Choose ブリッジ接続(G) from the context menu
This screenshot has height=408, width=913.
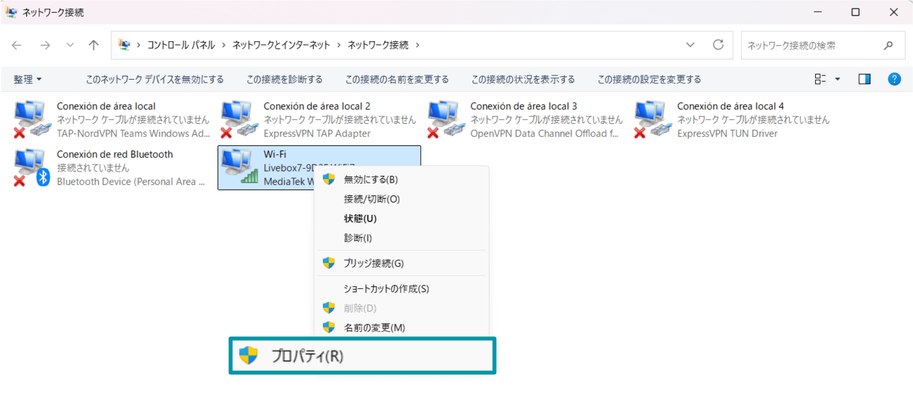[372, 263]
